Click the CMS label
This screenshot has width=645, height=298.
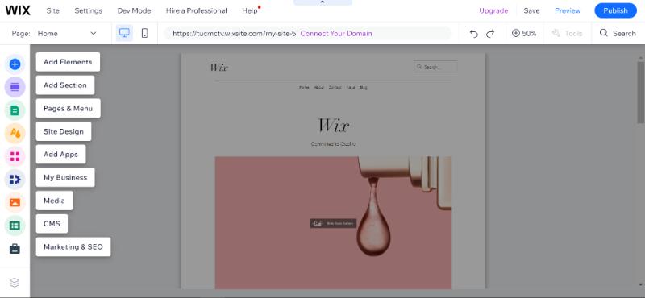pos(52,224)
